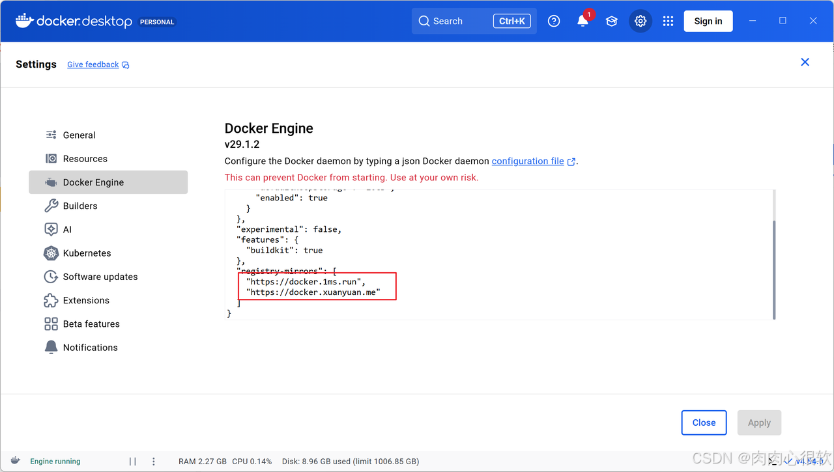Click the CPU 0.14% status entry

(252, 462)
